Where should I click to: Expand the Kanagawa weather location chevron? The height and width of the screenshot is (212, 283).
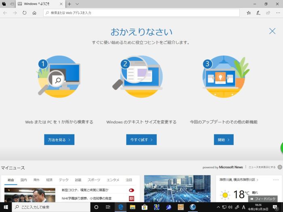(x=257, y=180)
